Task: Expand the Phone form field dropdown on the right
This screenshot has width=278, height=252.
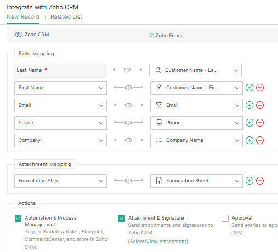Action: tap(196, 123)
